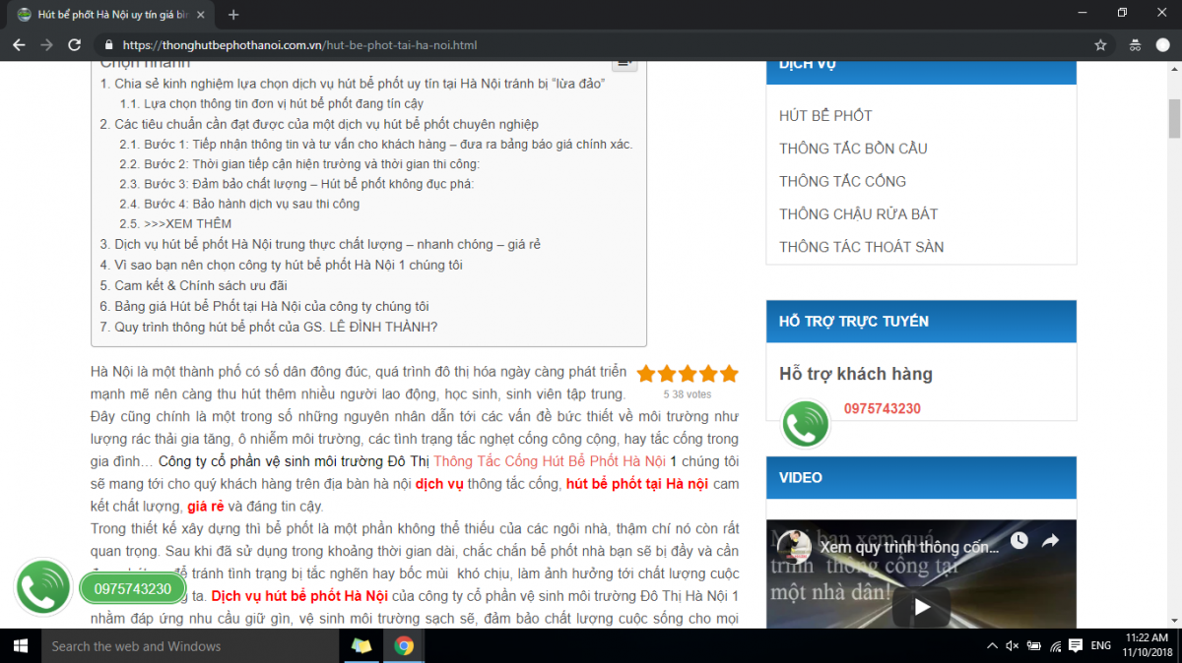Jump to section 6 Bảng giá Hút bể Phốt
Image resolution: width=1182 pixels, height=663 pixels.
point(265,306)
